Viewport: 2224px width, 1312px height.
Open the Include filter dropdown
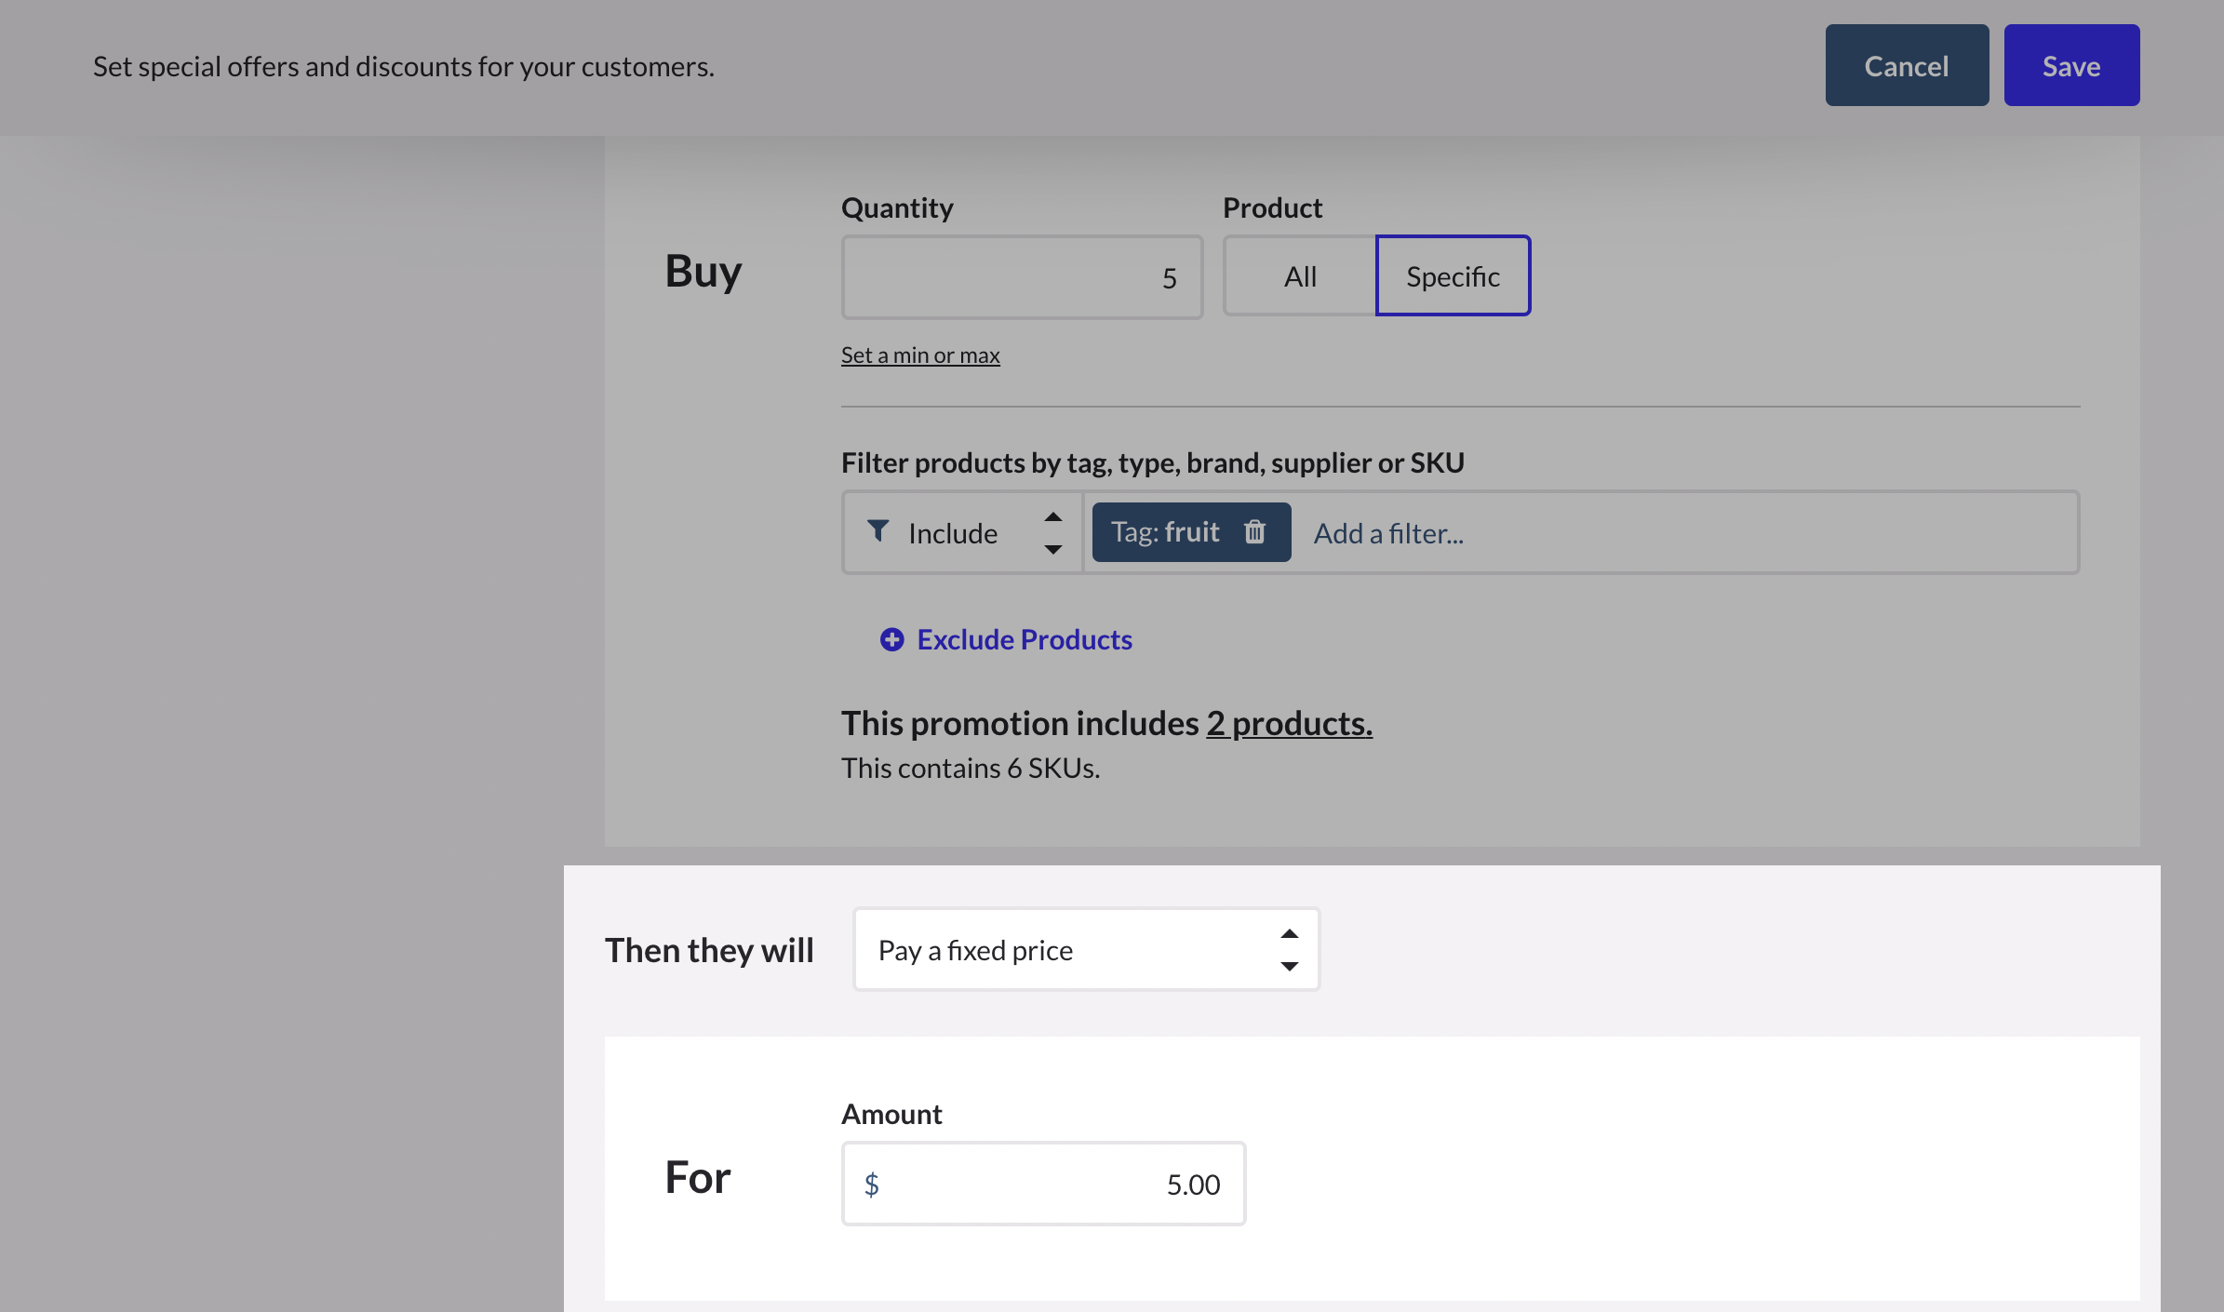963,532
